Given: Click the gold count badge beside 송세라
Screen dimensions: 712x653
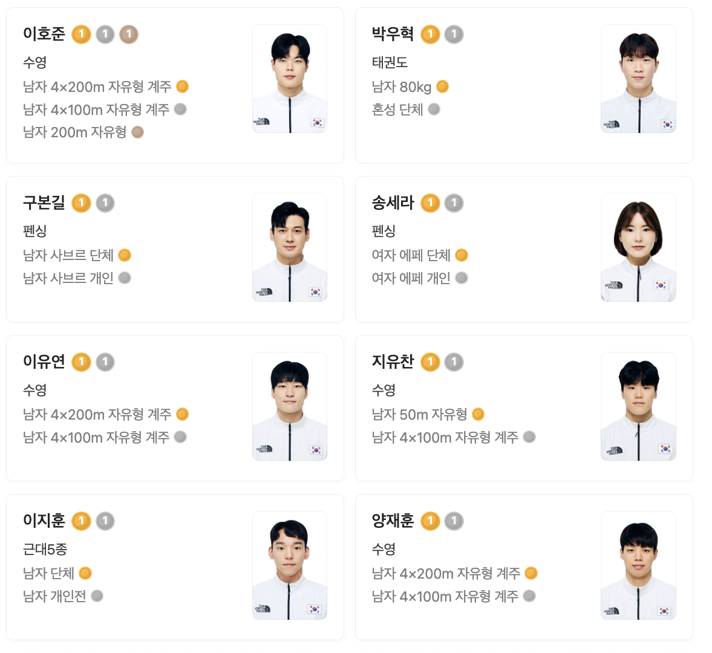Looking at the screenshot, I should [x=431, y=203].
